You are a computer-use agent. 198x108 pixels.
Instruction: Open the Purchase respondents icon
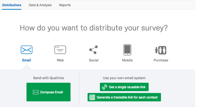161,50
